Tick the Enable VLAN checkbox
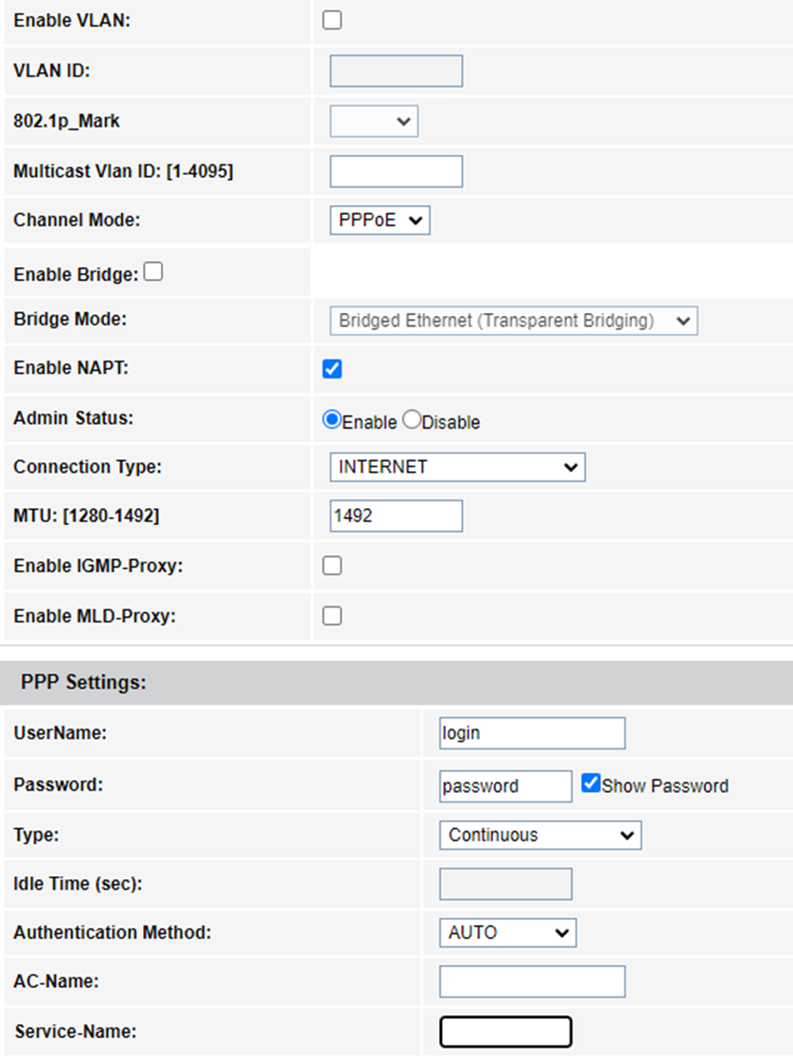The width and height of the screenshot is (793, 1057). coord(332,21)
